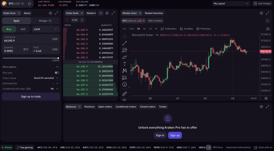Close the Balances tab
The height and width of the screenshot is (151, 274).
pyautogui.click(x=79, y=107)
